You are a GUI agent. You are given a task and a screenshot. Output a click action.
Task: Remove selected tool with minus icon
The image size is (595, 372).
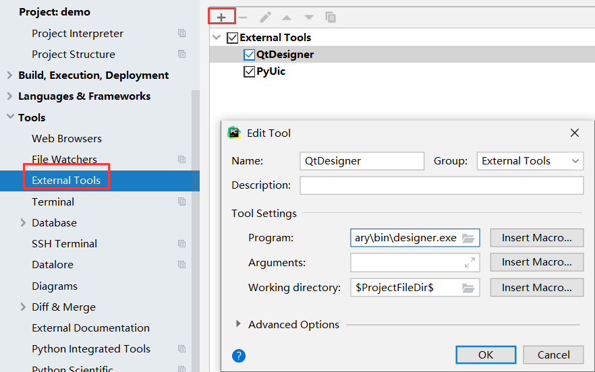tap(243, 18)
